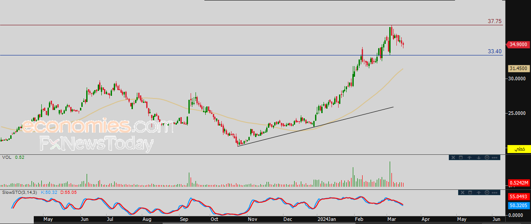The image size is (531, 224).
Task: Click the K:50.32 stochastic value
Action: point(50,192)
